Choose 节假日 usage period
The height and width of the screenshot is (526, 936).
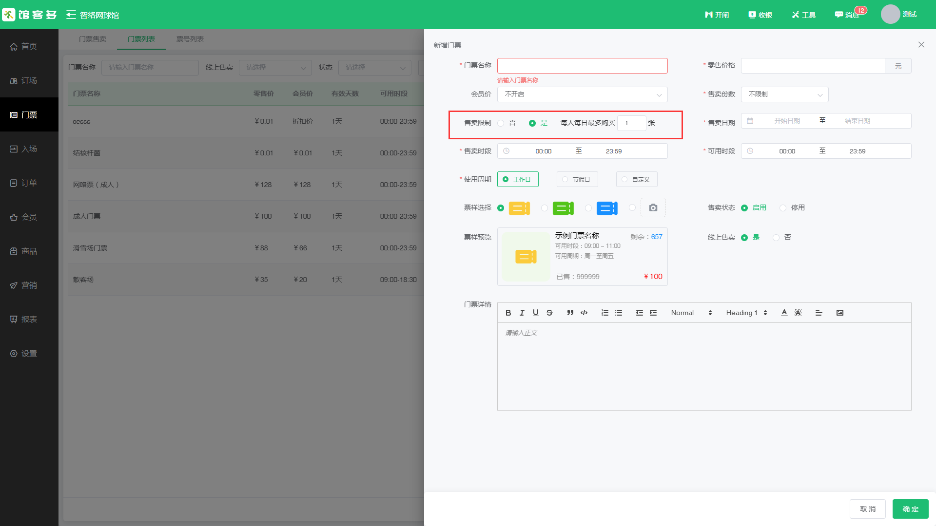(x=577, y=179)
